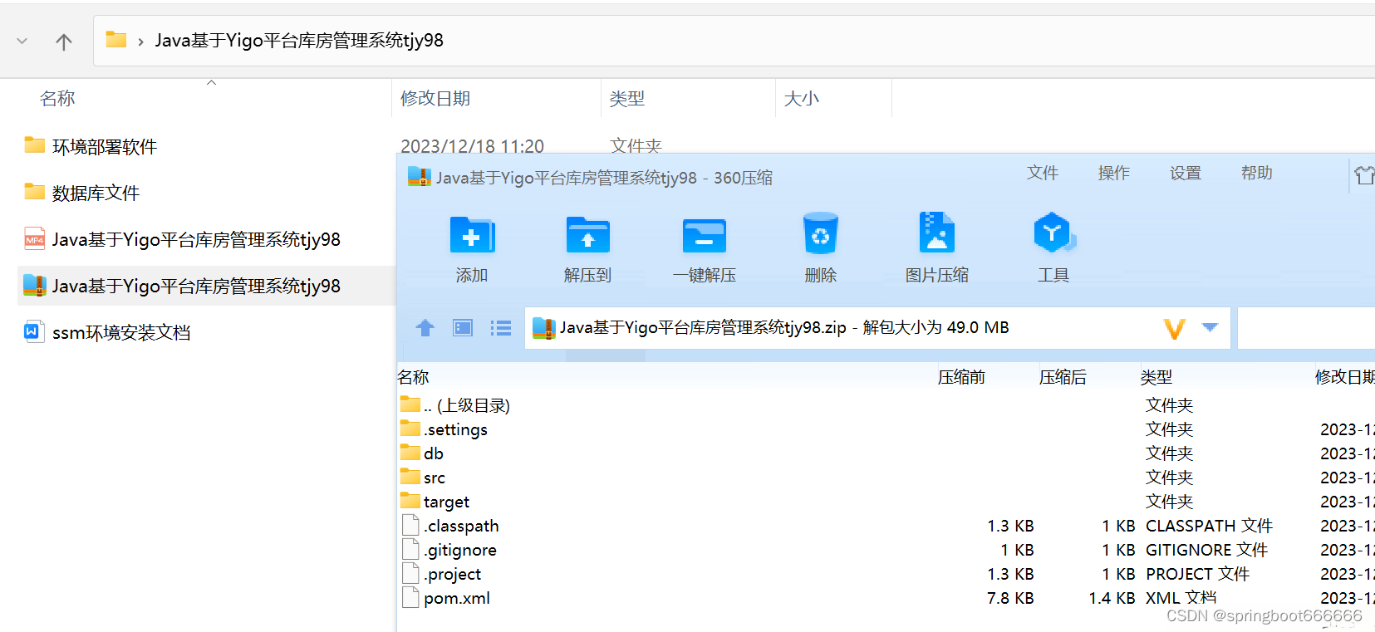Click the src folder icon in the archive
Screen dimensions: 1375x632
[410, 477]
